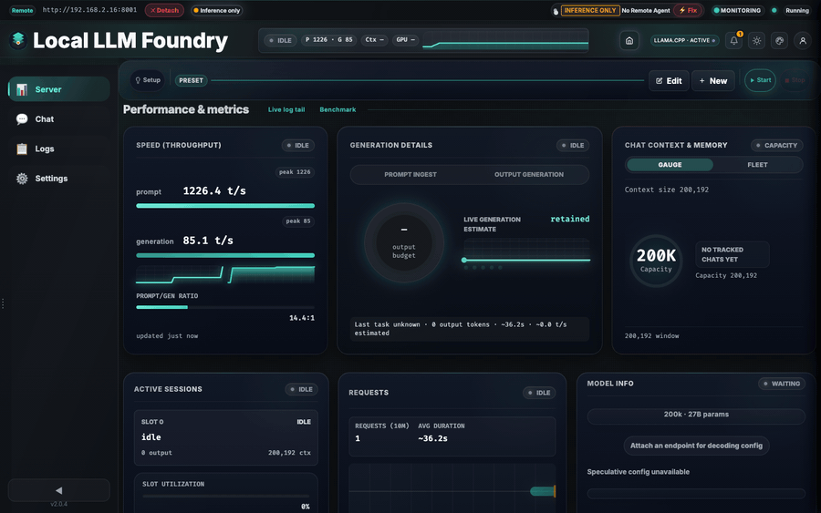The image size is (821, 513).
Task: Open the Server page in sidebar
Action: coord(58,89)
